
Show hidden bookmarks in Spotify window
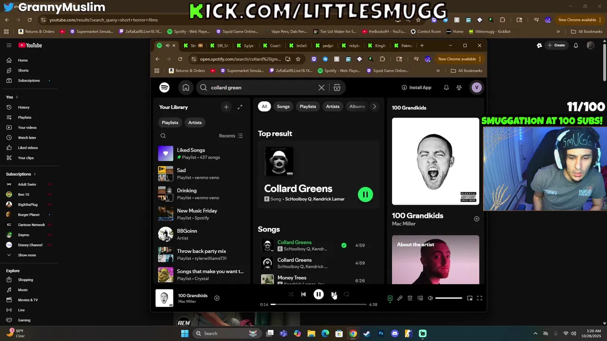438,71
